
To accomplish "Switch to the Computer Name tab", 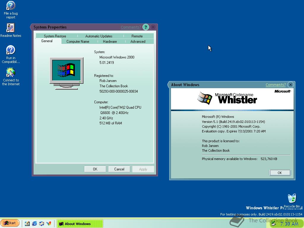I will click(78, 42).
